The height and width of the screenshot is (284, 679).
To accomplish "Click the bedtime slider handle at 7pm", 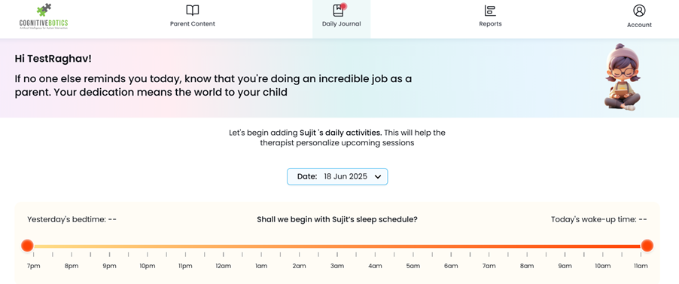I will [x=27, y=246].
